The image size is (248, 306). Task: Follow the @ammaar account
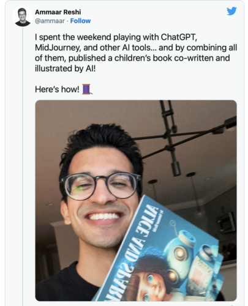[80, 21]
